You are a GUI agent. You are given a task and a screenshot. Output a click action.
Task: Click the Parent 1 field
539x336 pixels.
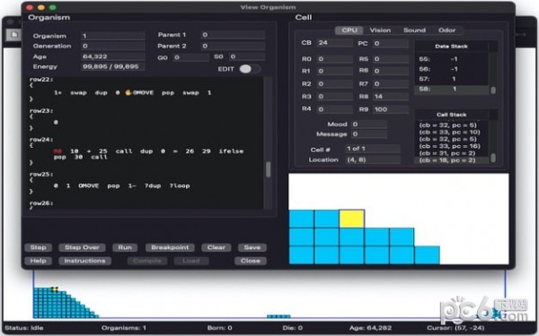[233, 35]
